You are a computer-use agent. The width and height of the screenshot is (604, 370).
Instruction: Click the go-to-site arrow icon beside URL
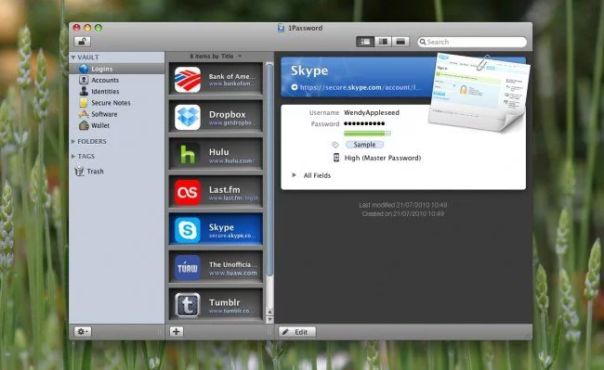tap(295, 87)
